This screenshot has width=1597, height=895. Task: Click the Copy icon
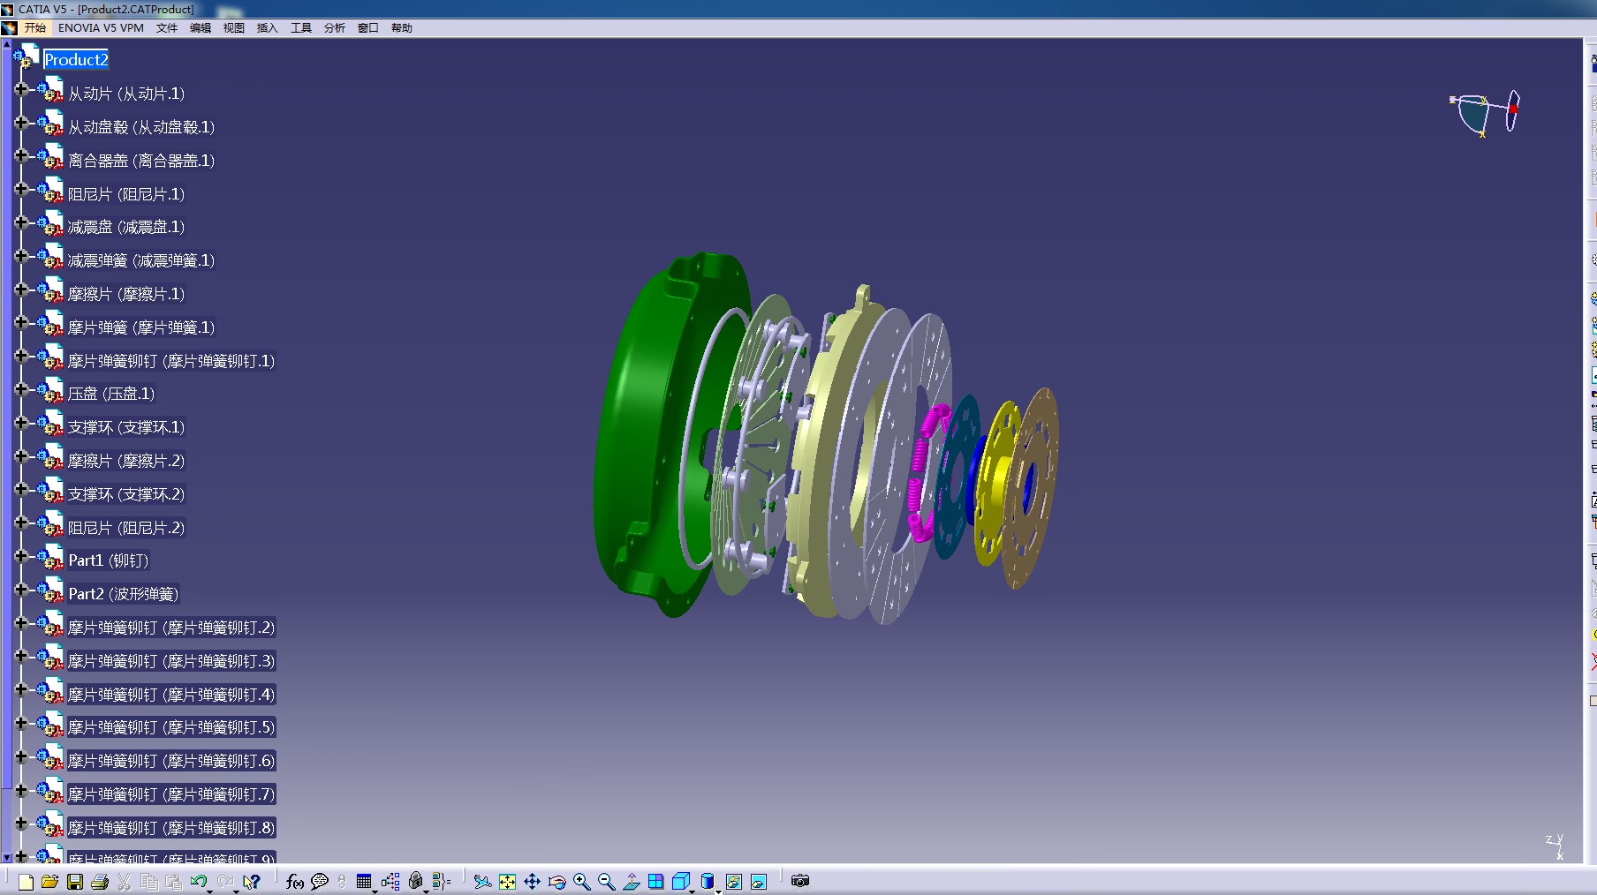coord(149,881)
